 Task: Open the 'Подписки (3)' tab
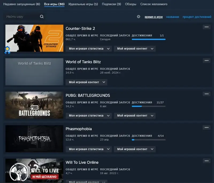(x=112, y=4)
